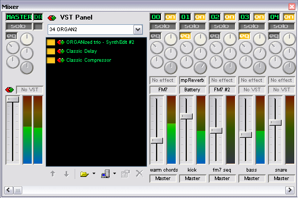This screenshot has width=298, height=198.
Task: Open No effect slot on bass
Action: (252, 80)
